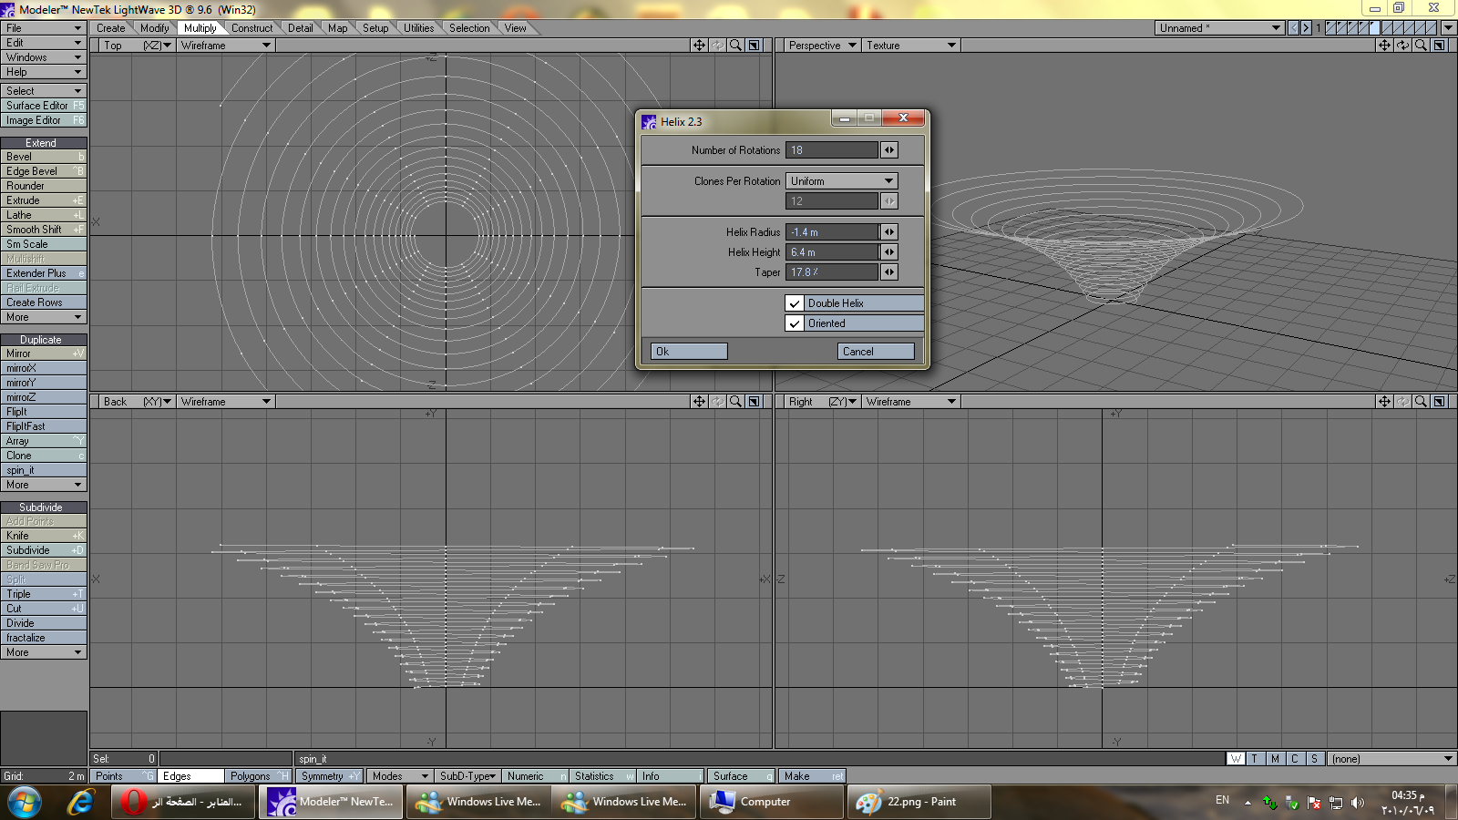Click the pan icon in the Perspective viewport
The width and height of the screenshot is (1458, 820).
click(1384, 45)
